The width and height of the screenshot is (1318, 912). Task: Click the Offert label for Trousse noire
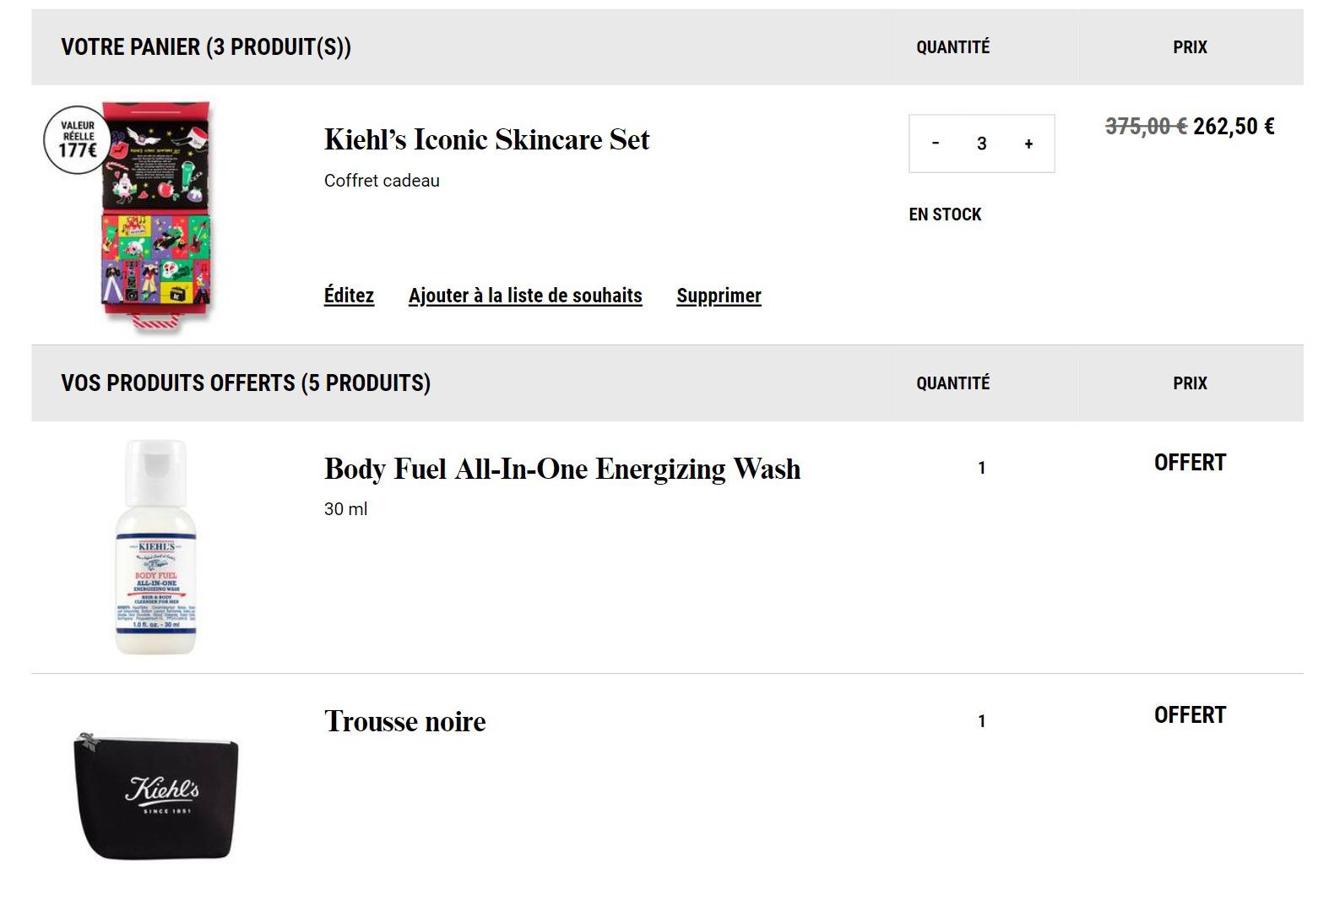[x=1190, y=715]
